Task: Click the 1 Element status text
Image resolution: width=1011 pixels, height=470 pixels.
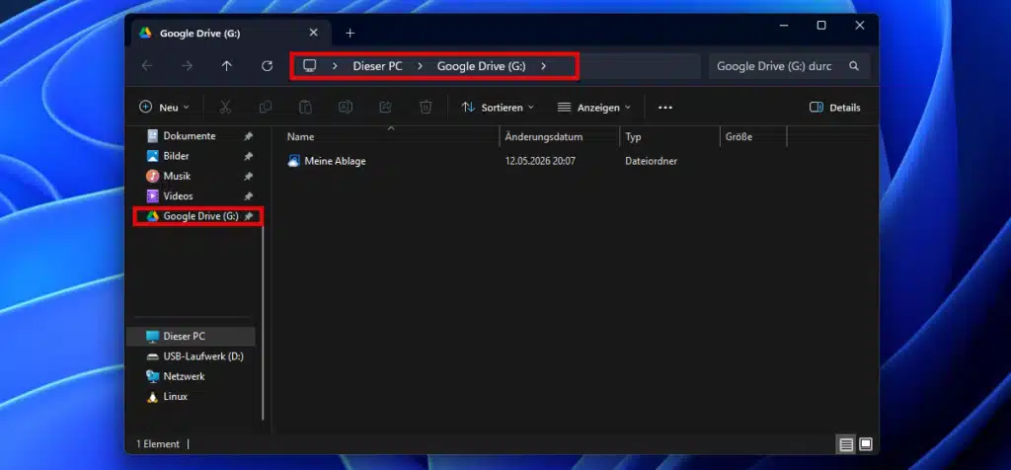Action: 158,444
